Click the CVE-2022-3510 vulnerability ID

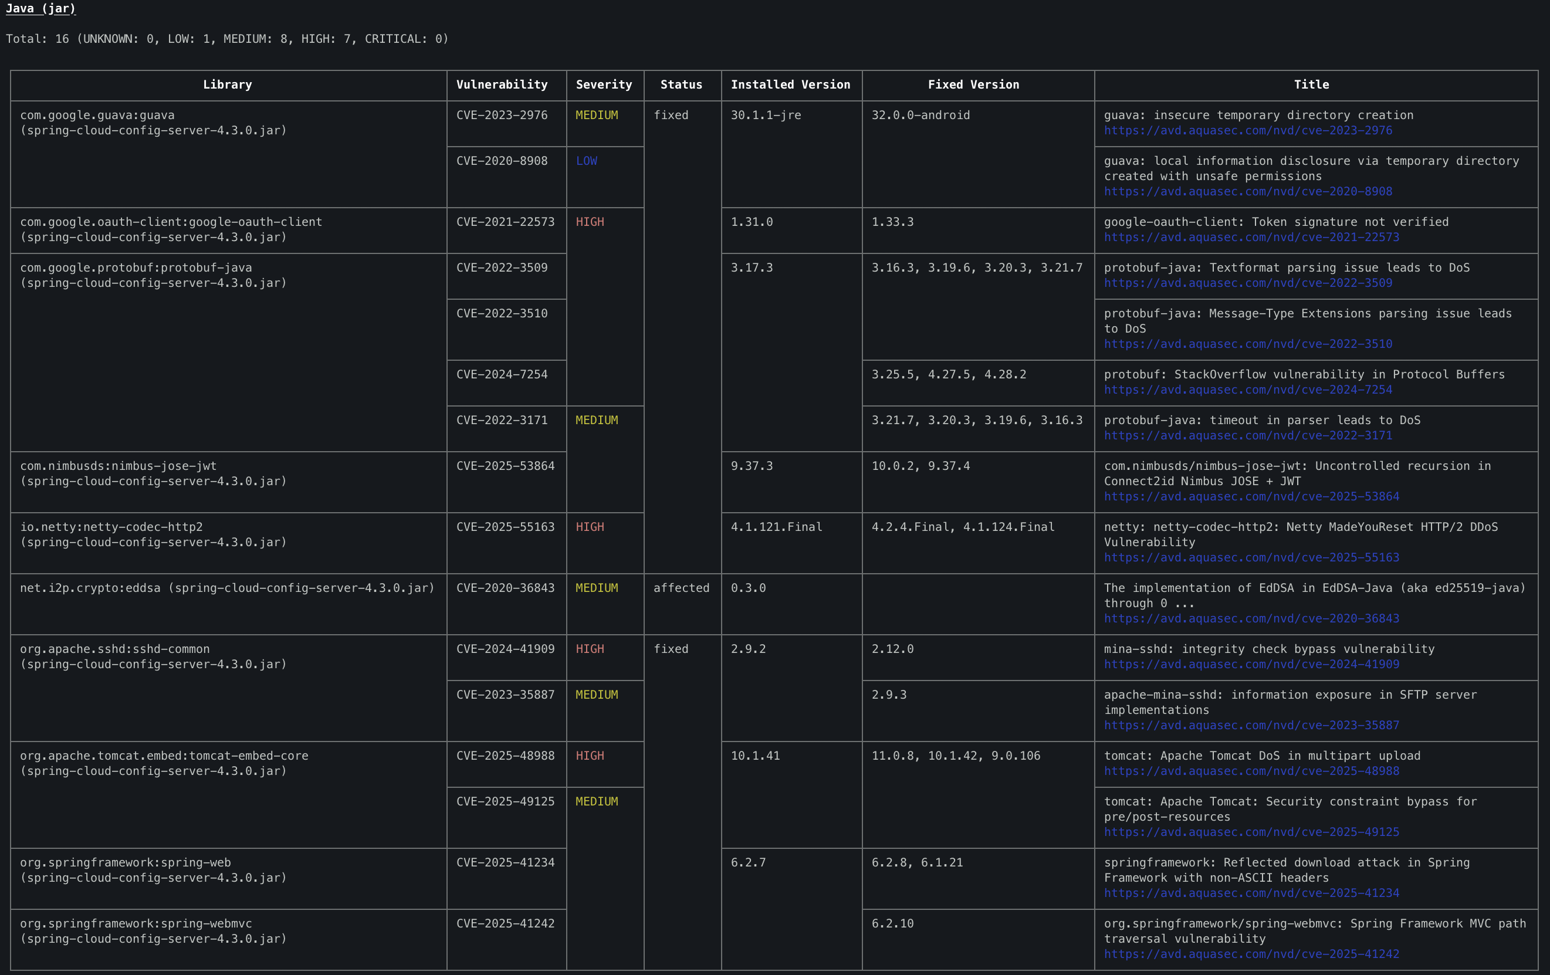[502, 314]
